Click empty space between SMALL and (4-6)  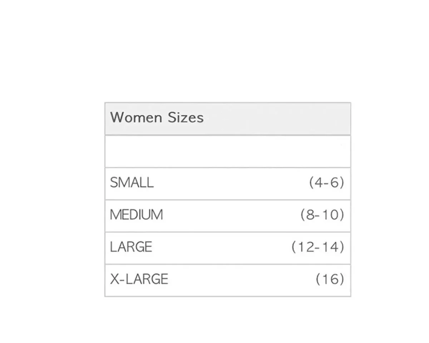coord(229,183)
